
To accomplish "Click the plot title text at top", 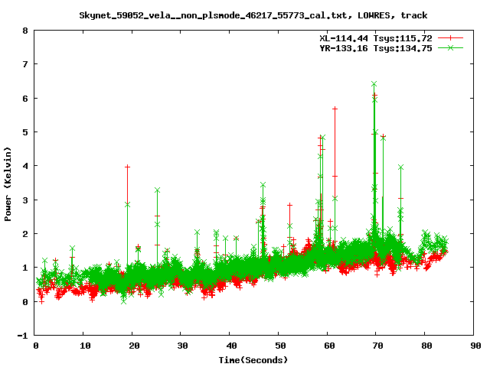I will pos(253,15).
